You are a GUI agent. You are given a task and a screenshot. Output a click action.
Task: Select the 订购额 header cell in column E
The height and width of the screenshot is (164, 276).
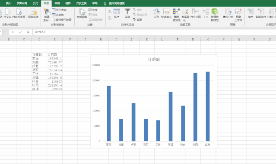click(x=55, y=55)
